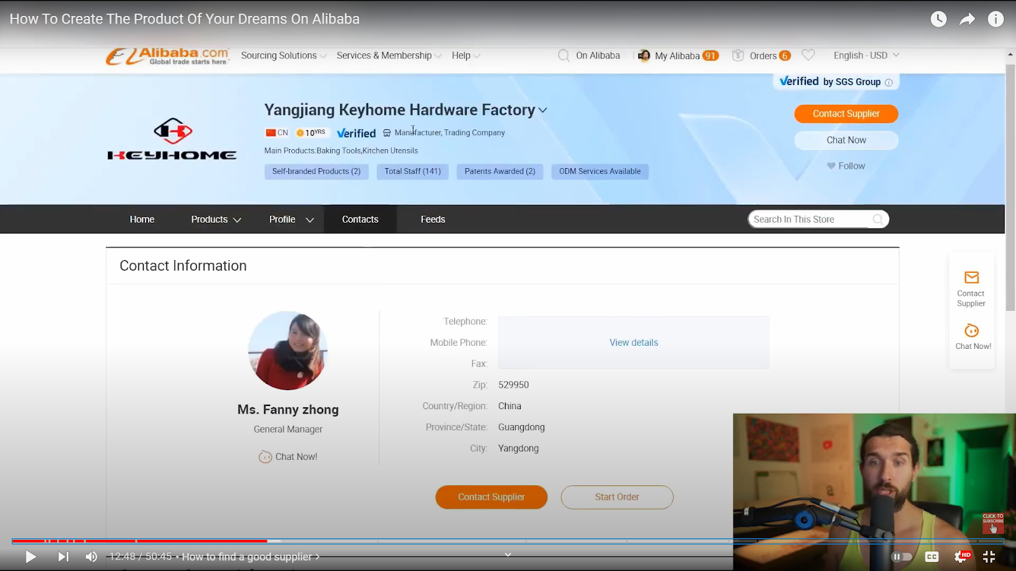Click the Keyhome company logo
The height and width of the screenshot is (571, 1016).
[172, 139]
